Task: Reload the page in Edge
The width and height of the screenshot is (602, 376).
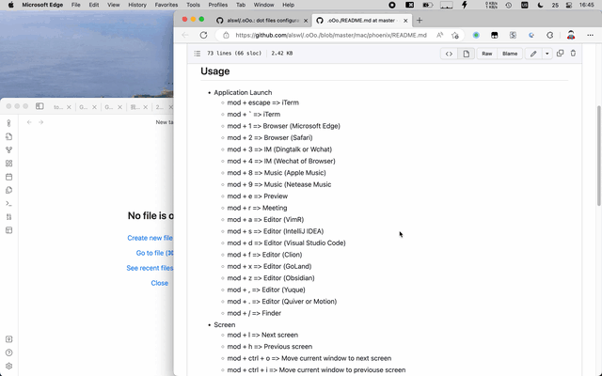Action: point(203,36)
